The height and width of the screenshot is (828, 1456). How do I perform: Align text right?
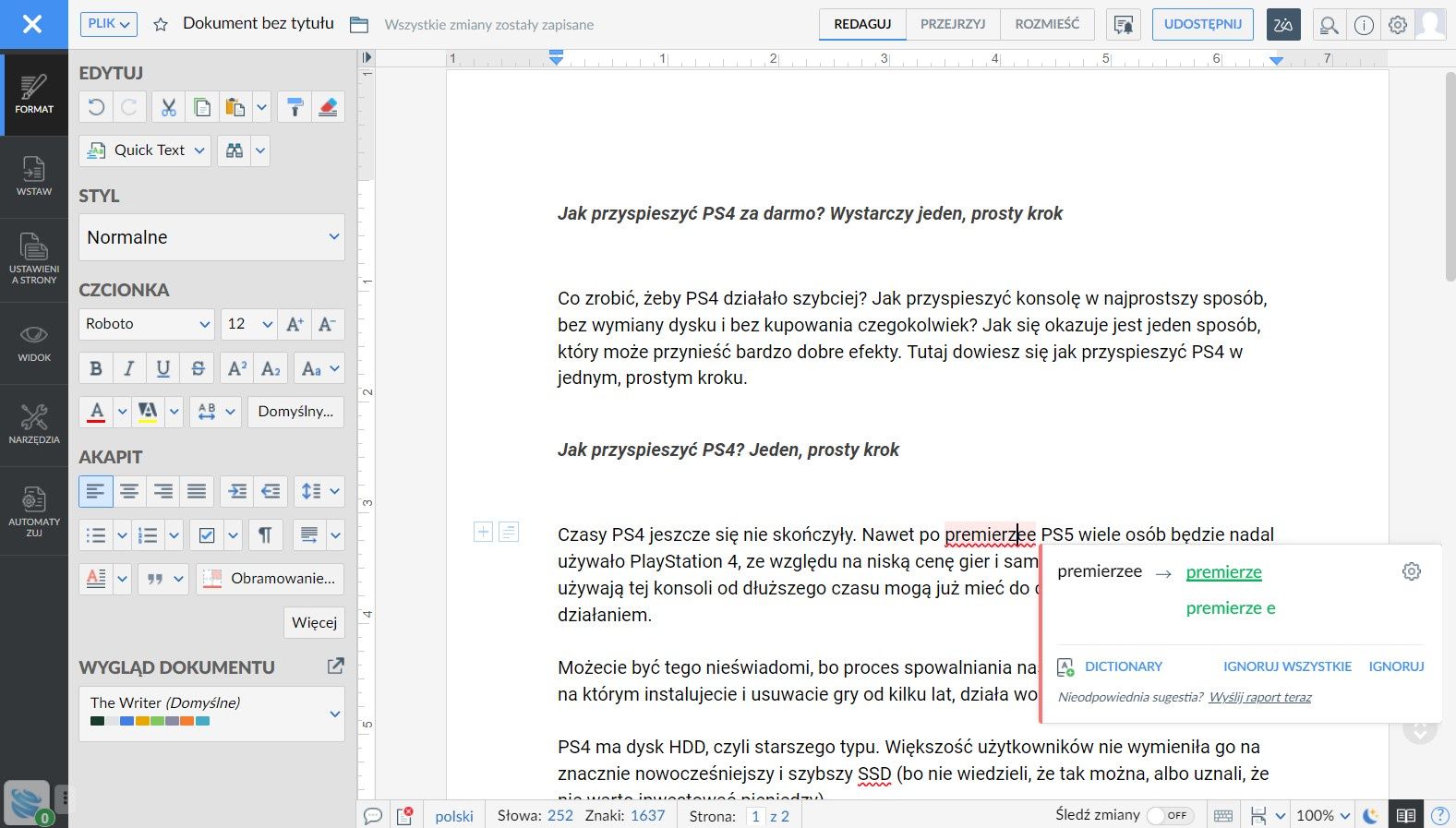coord(163,491)
